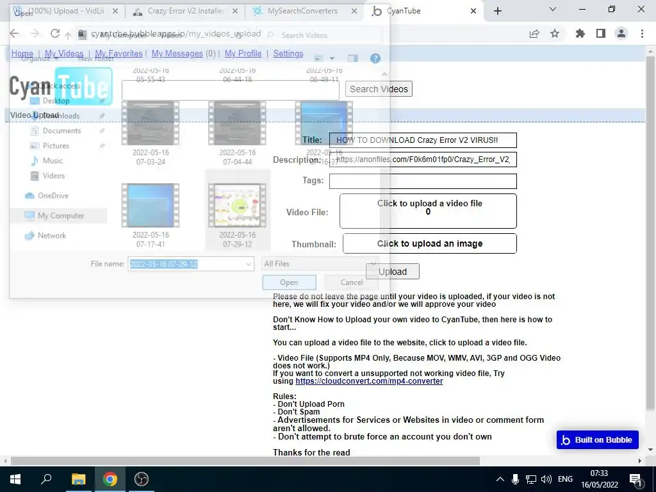Toggle preview pane in file dialog
The image size is (656, 492).
click(x=353, y=58)
